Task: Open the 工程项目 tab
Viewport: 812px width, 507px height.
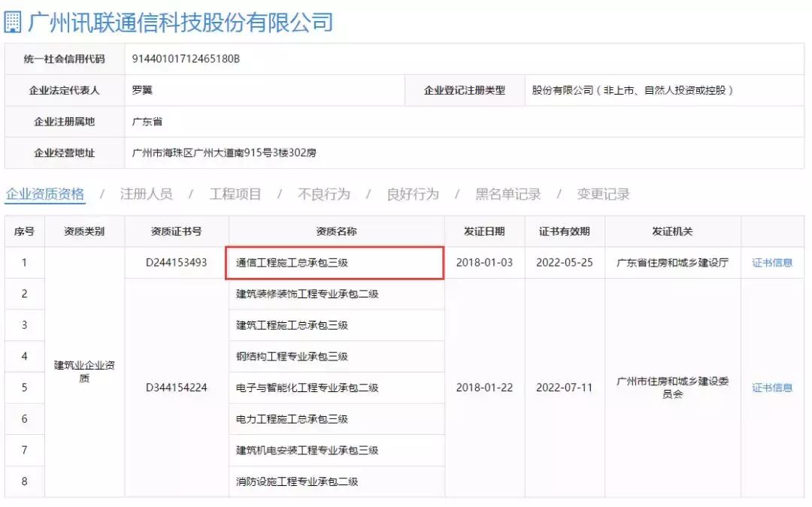Action: [235, 195]
